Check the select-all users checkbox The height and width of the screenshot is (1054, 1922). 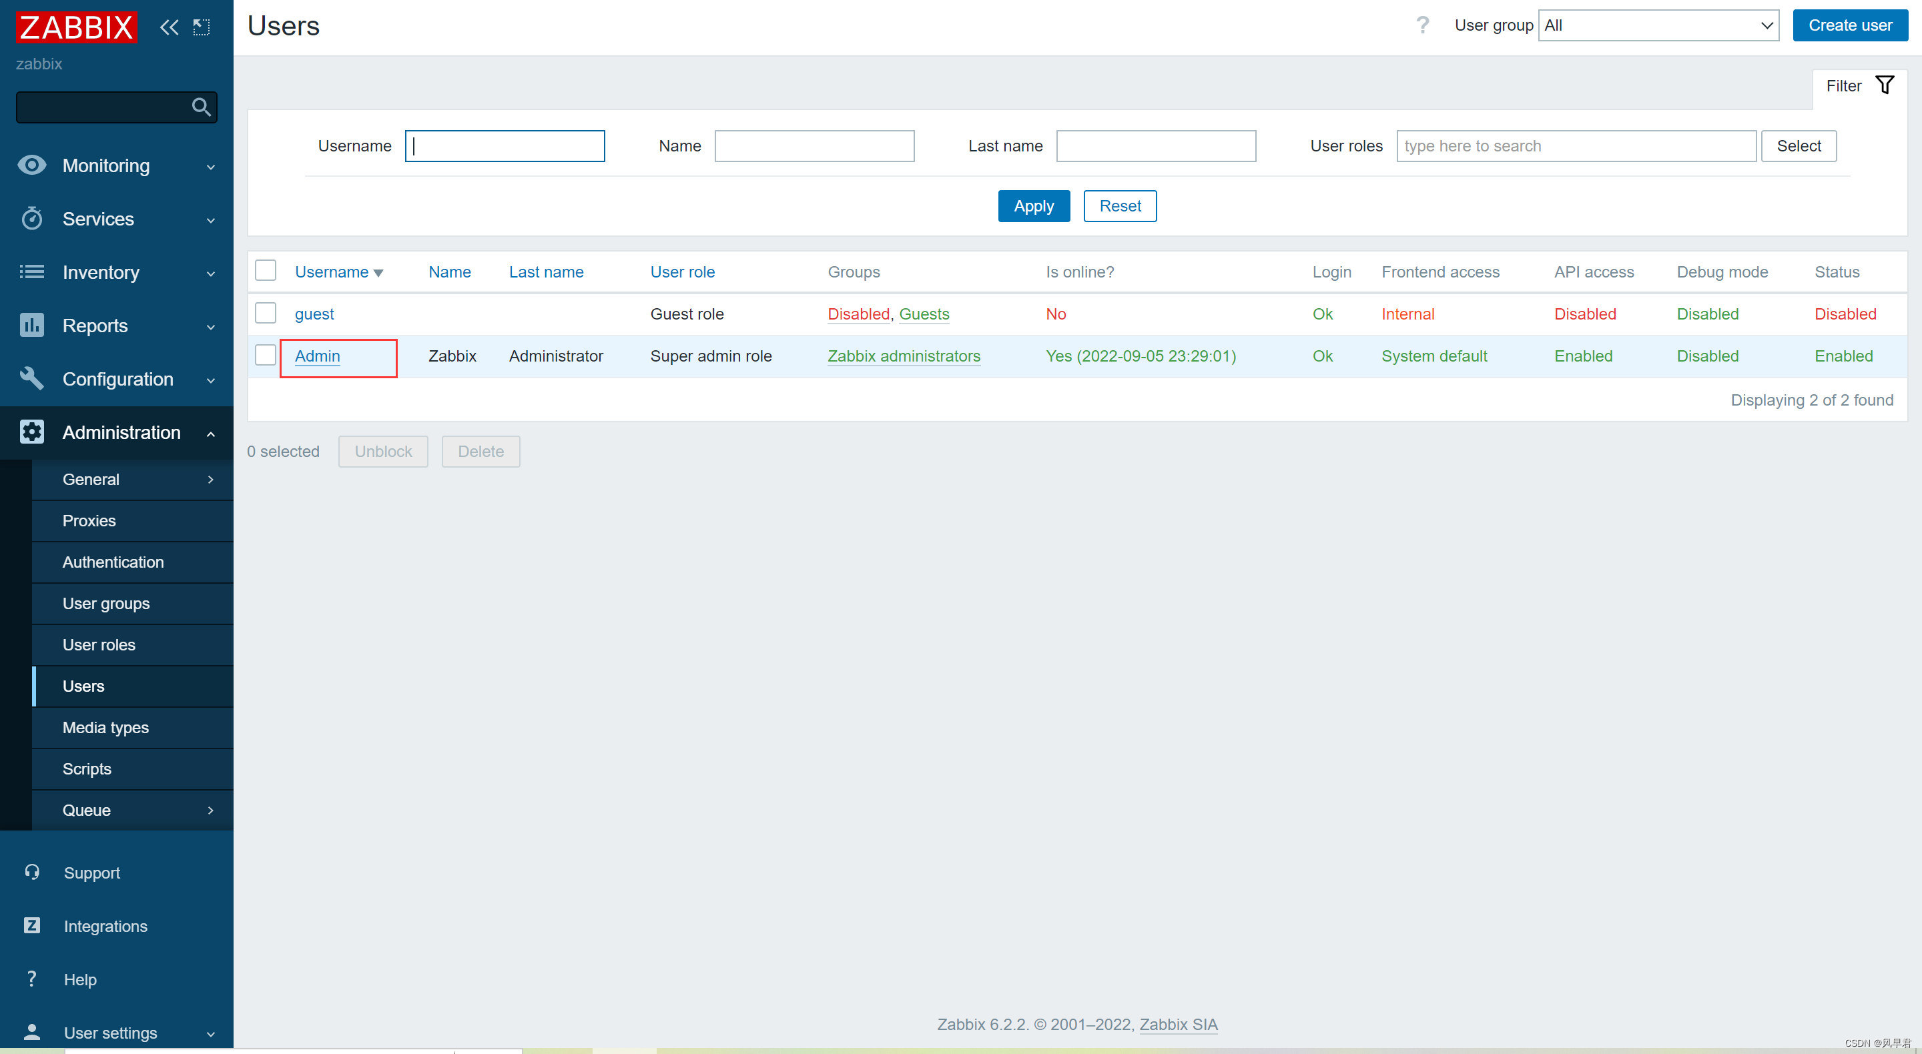[x=266, y=271]
